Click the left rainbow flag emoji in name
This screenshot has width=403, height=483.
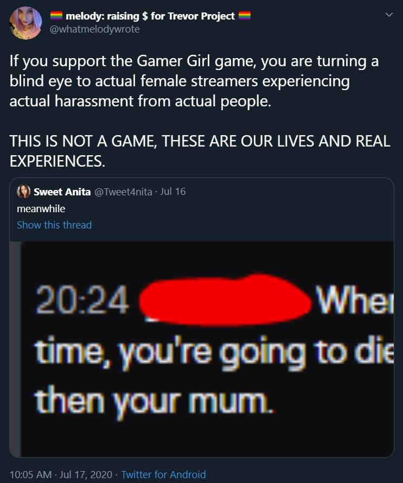coord(56,16)
